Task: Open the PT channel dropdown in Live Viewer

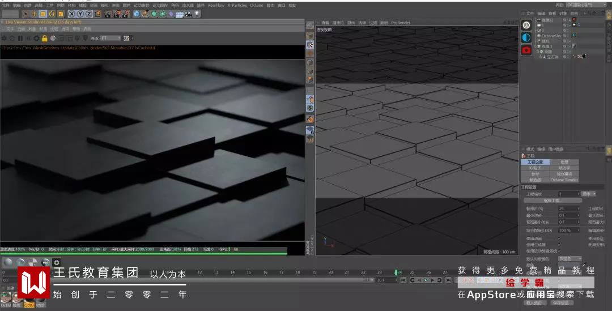Action: (110, 38)
